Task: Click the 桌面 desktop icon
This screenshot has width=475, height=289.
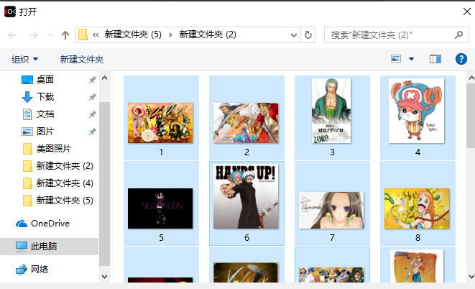Action: [27, 80]
